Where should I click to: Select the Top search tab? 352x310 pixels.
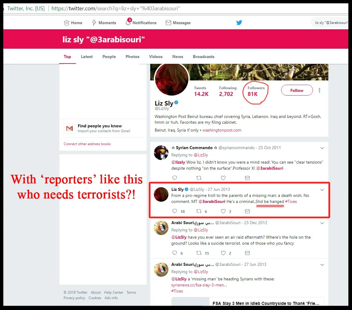coord(67,57)
